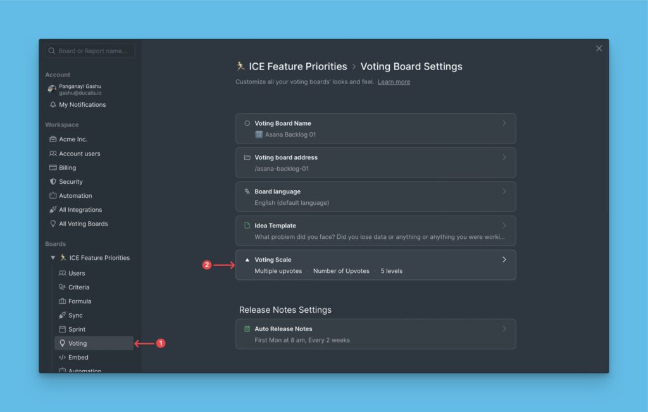The height and width of the screenshot is (412, 648).
Task: Collapse the ICE Feature Priorities board tree
Action: tap(53, 258)
